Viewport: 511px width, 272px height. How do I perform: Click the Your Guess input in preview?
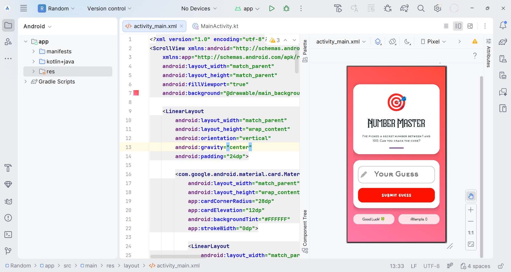[396, 175]
